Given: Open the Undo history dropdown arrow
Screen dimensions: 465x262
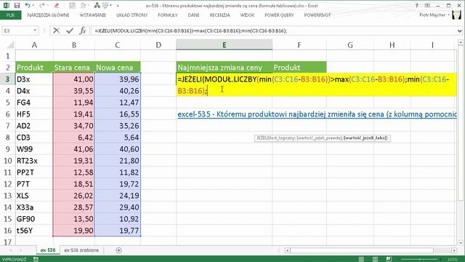Looking at the screenshot, I should 33,6.
